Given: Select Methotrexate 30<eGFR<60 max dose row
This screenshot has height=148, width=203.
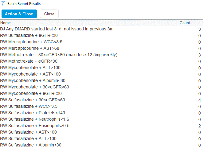Looking at the screenshot, I should coord(59,55).
